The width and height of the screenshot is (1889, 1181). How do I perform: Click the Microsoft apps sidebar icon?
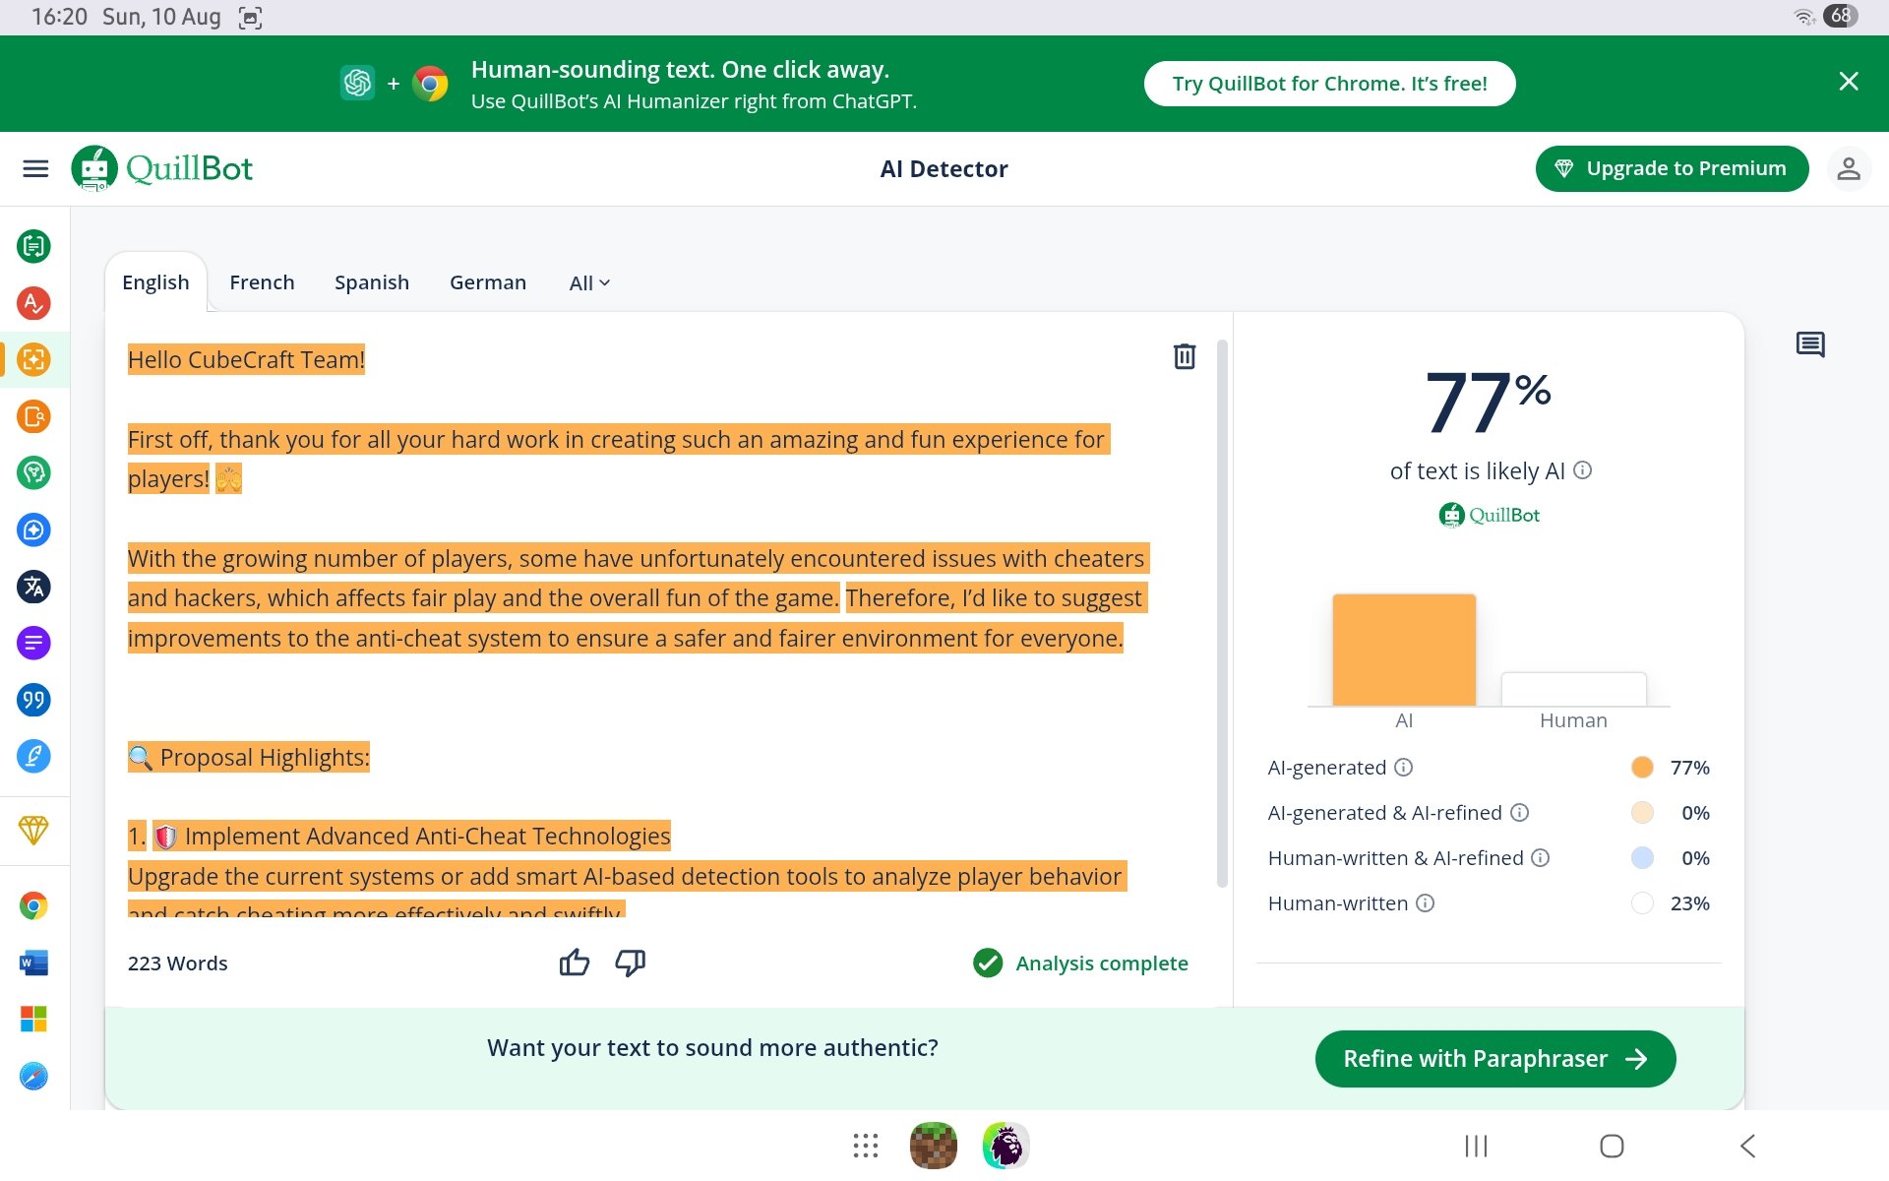(x=33, y=1019)
